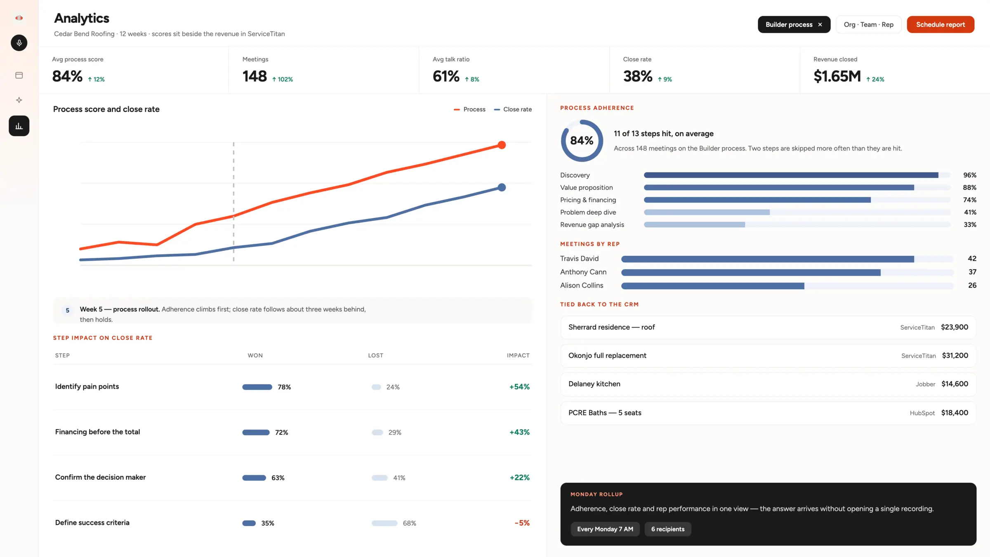Click the week 5 badge in annotation
This screenshot has width=990, height=557.
click(67, 310)
